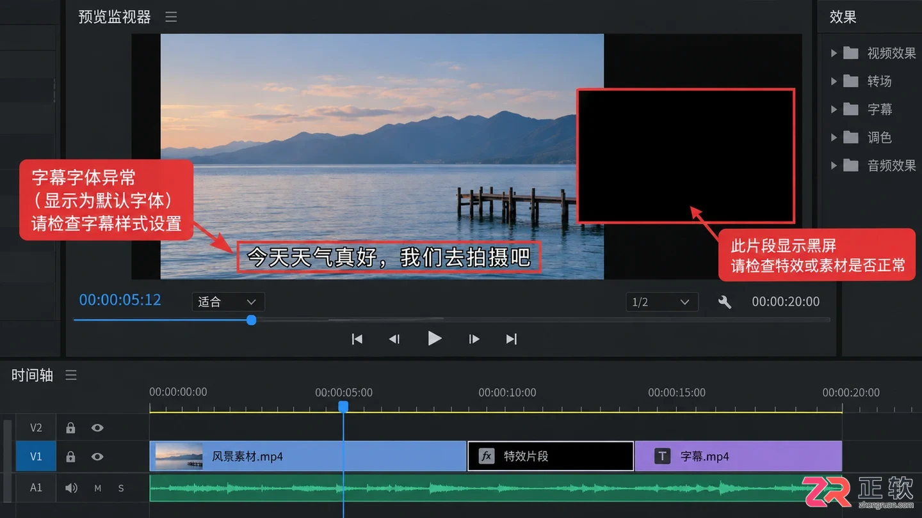Hide track V2 with its eye icon
This screenshot has width=922, height=518.
coord(97,428)
